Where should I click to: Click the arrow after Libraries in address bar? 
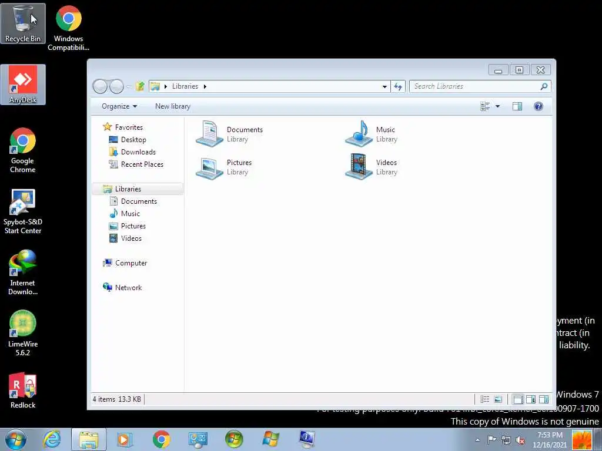click(x=205, y=86)
